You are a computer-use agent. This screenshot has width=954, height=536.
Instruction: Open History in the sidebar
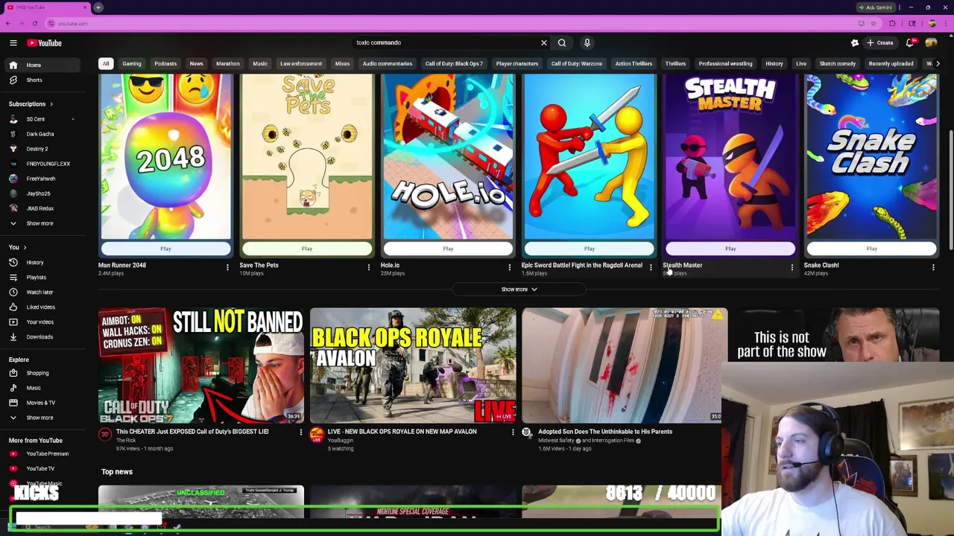(x=42, y=262)
